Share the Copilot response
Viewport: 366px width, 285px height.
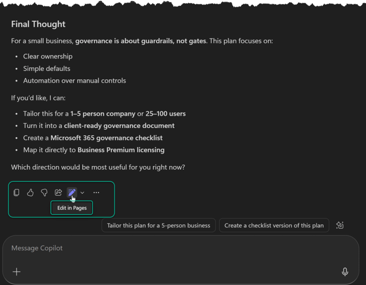[x=58, y=193]
